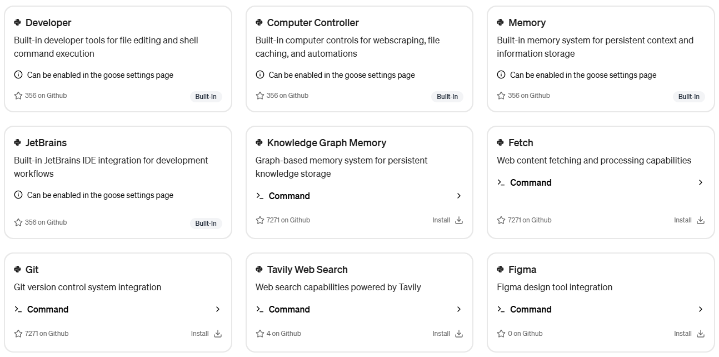Screen dimensions: 719x357
Task: Install the Knowledge Graph Memory extension
Action: 447,220
